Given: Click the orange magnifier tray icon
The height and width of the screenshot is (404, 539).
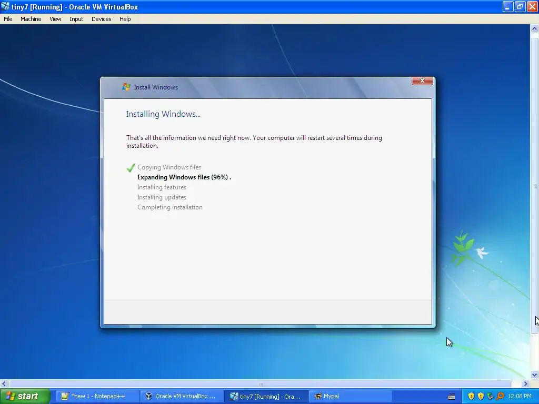Looking at the screenshot, I should coord(500,397).
